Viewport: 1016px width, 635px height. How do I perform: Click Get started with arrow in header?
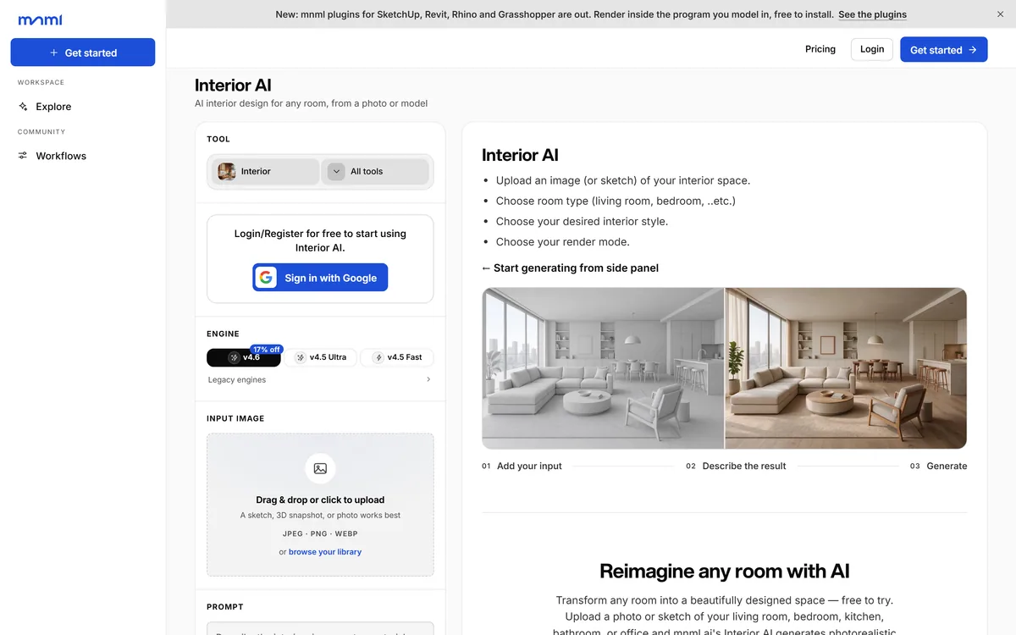944,50
